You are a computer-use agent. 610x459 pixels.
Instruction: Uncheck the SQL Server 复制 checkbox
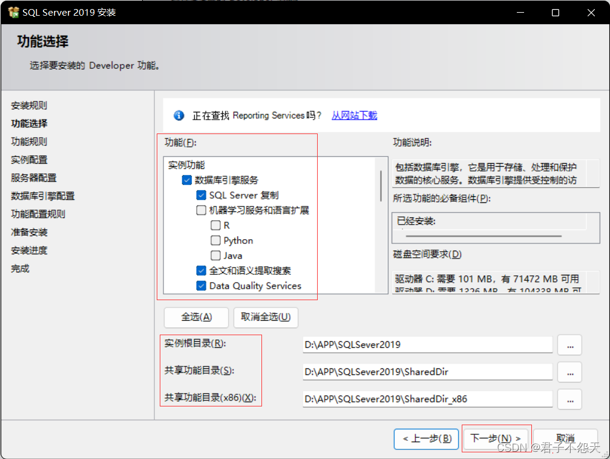pos(201,195)
